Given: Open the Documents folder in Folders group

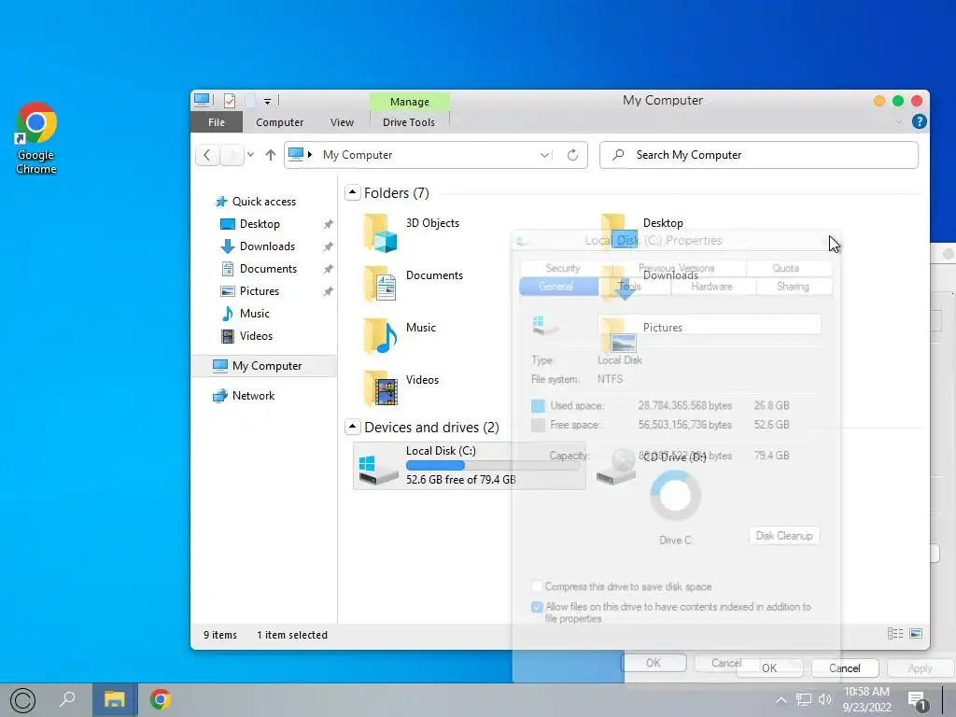Looking at the screenshot, I should click(x=414, y=284).
